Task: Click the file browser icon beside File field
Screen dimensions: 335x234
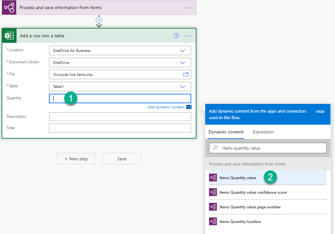Action: point(186,74)
